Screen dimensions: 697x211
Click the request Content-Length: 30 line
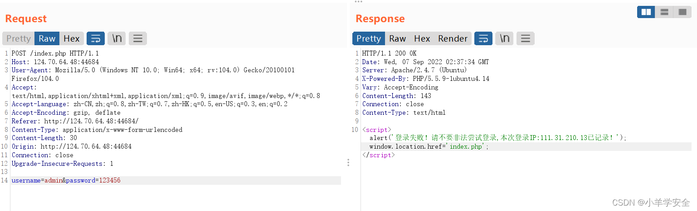tap(44, 138)
